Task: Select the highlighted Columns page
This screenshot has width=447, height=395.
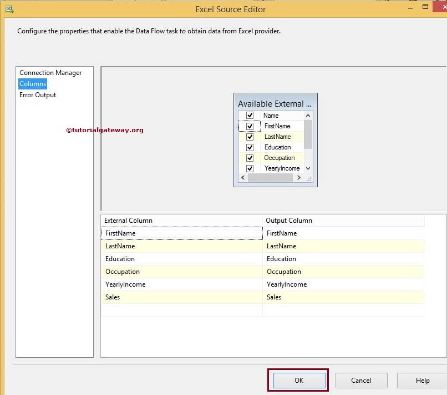Action: tap(32, 84)
